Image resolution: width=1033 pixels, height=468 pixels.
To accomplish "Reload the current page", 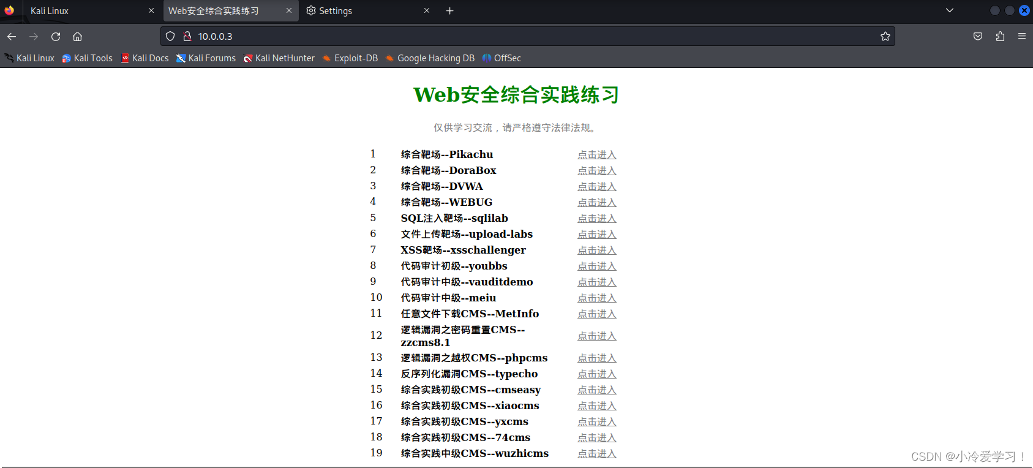I will tap(56, 37).
